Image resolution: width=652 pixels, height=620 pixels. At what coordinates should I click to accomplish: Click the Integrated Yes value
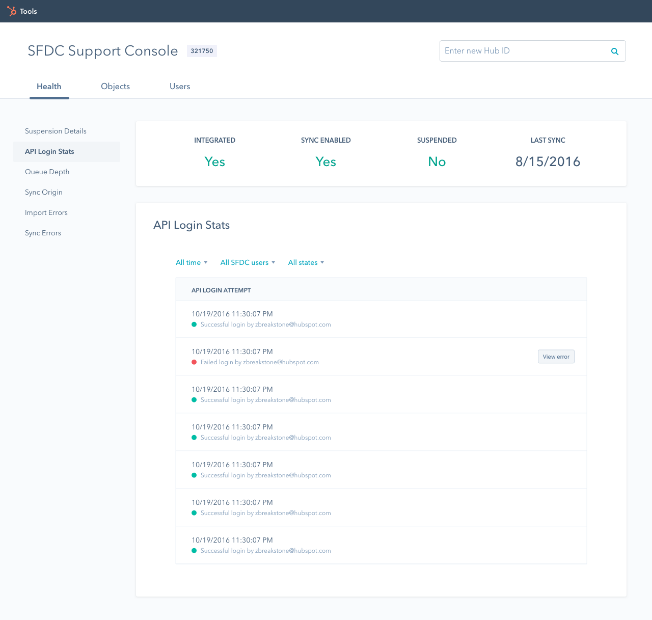click(x=214, y=161)
